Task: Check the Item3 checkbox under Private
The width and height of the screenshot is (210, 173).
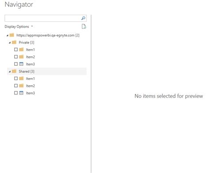Action: pyautogui.click(x=16, y=64)
